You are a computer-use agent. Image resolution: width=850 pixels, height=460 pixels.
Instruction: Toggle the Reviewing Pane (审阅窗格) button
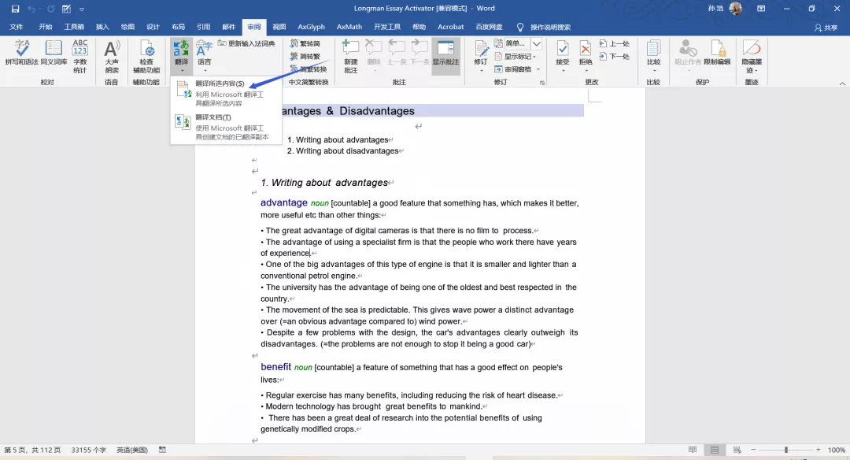click(518, 69)
